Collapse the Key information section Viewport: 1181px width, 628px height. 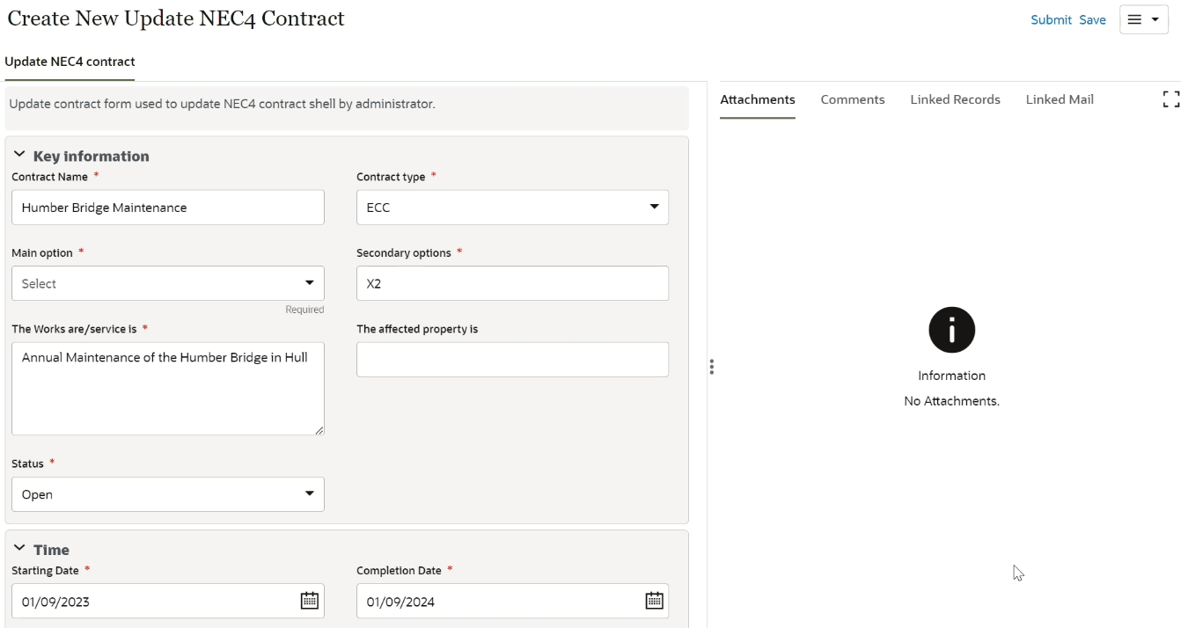(x=19, y=156)
